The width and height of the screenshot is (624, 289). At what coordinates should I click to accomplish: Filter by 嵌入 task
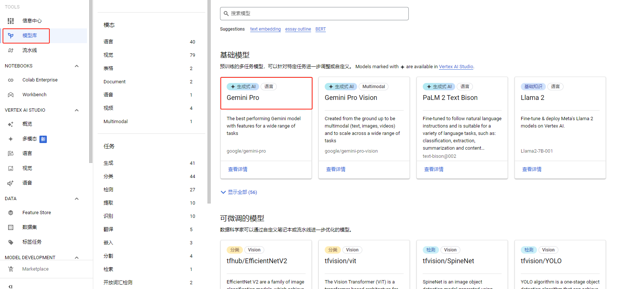[149, 243]
